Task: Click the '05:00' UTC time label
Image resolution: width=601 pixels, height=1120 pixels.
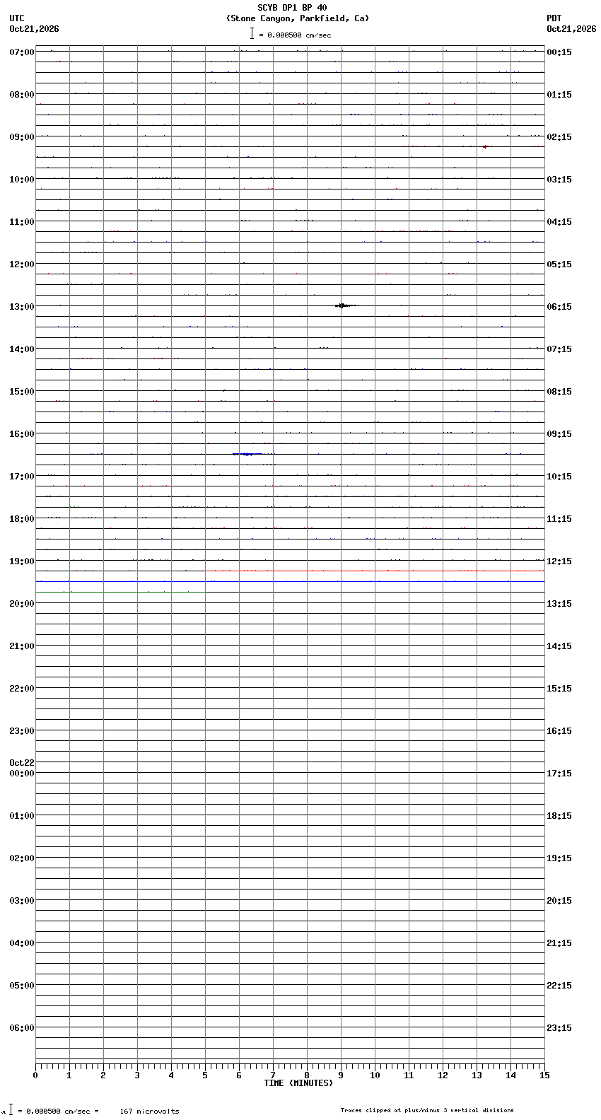Action: coord(22,986)
